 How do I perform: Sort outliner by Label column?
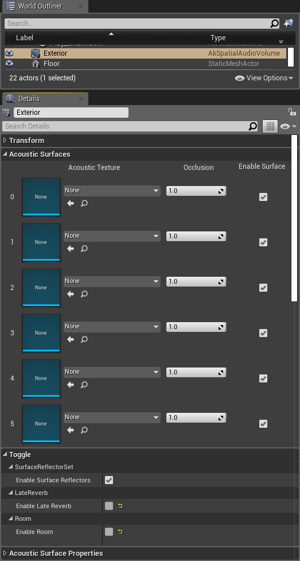point(111,37)
